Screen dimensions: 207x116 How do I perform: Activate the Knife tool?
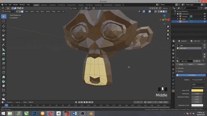pyautogui.click(x=4, y=72)
